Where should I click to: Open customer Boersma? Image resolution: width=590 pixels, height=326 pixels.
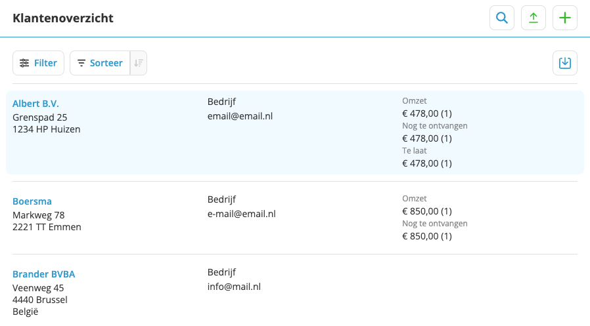coord(32,201)
